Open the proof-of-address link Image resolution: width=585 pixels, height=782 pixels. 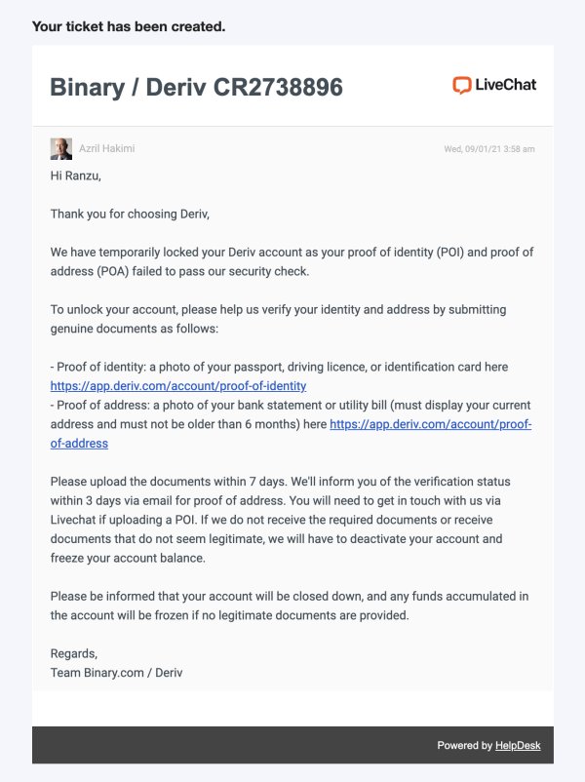coord(291,434)
